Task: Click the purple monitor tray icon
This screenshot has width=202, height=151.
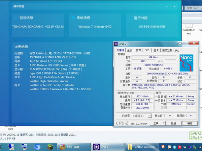Action: pos(190,147)
